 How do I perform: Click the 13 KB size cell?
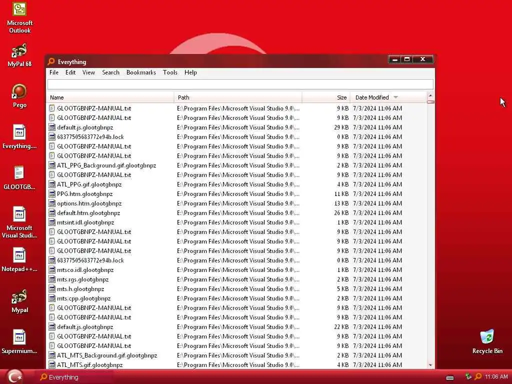[341, 203]
